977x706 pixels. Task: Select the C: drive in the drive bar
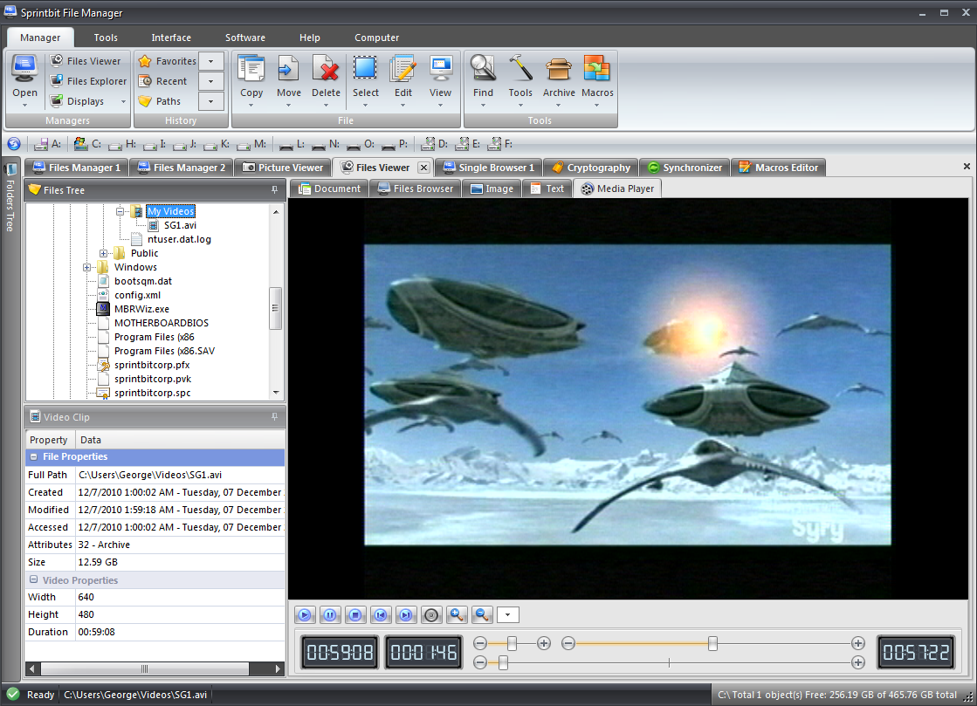[87, 144]
